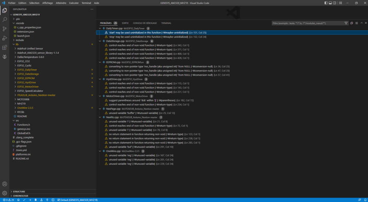Open the Fichier menu
Image resolution: width=368 pixels, height=202 pixels.
click(12, 3)
